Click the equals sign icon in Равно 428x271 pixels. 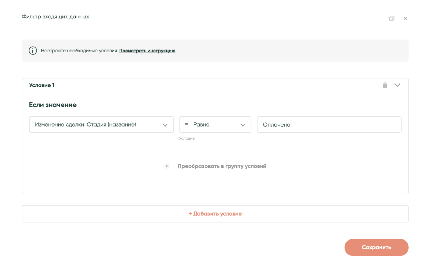coord(186,124)
